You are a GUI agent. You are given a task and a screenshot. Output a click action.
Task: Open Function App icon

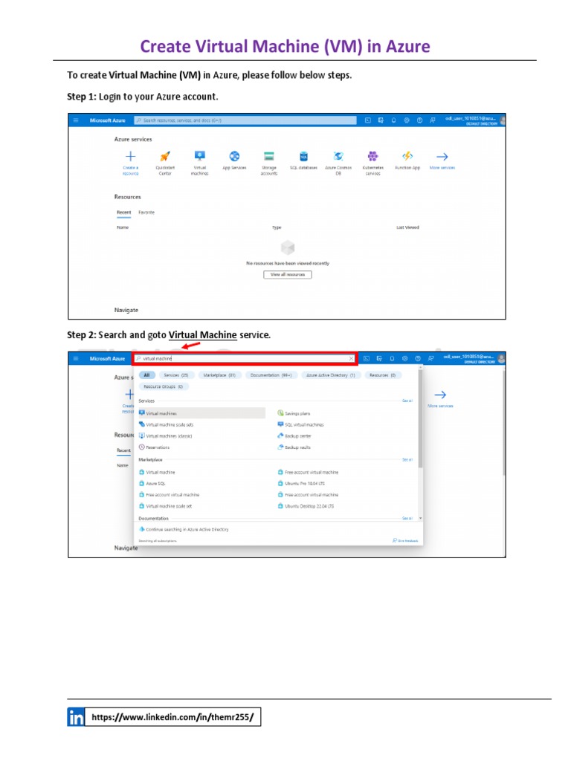tap(407, 156)
